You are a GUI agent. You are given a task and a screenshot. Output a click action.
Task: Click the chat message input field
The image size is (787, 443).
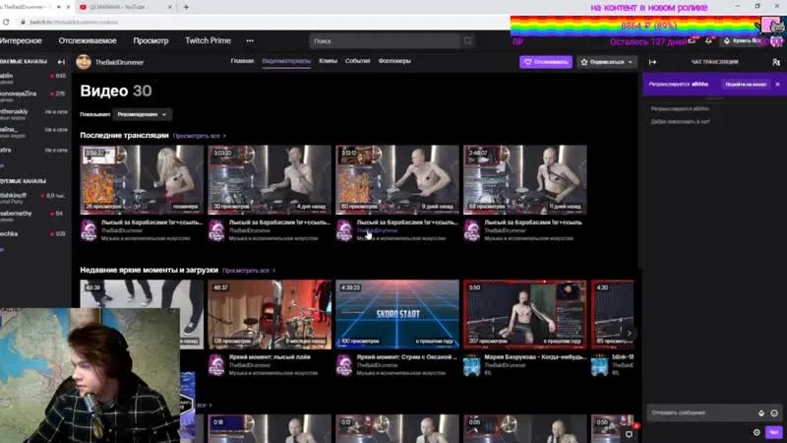(x=702, y=412)
